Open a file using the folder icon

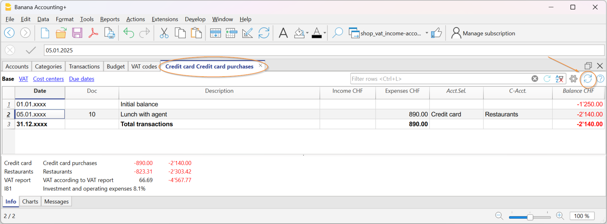(x=61, y=33)
